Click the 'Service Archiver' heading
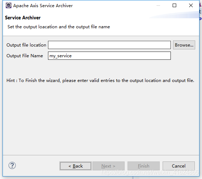This screenshot has height=179, width=202. [23, 18]
